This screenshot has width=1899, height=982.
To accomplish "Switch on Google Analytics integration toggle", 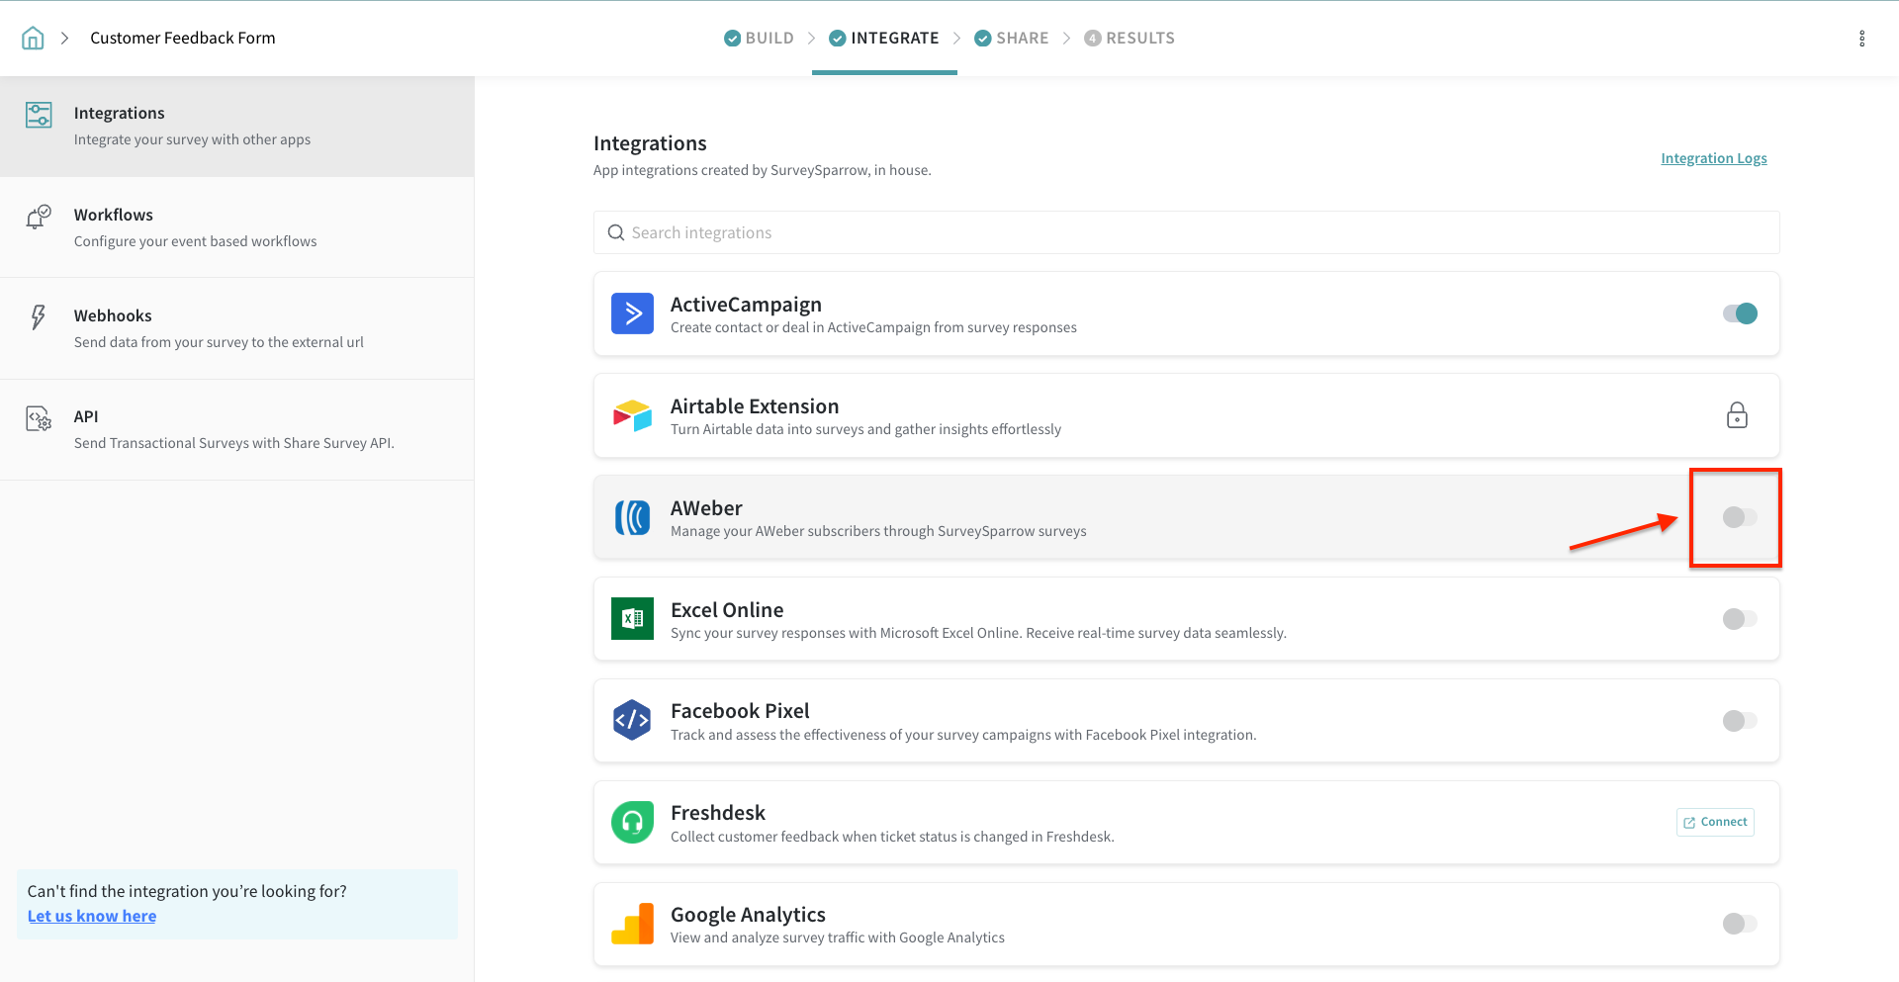I will pos(1740,924).
